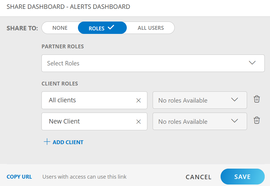270x186 pixels.
Task: Click the New Client field text
Action: tap(64, 121)
